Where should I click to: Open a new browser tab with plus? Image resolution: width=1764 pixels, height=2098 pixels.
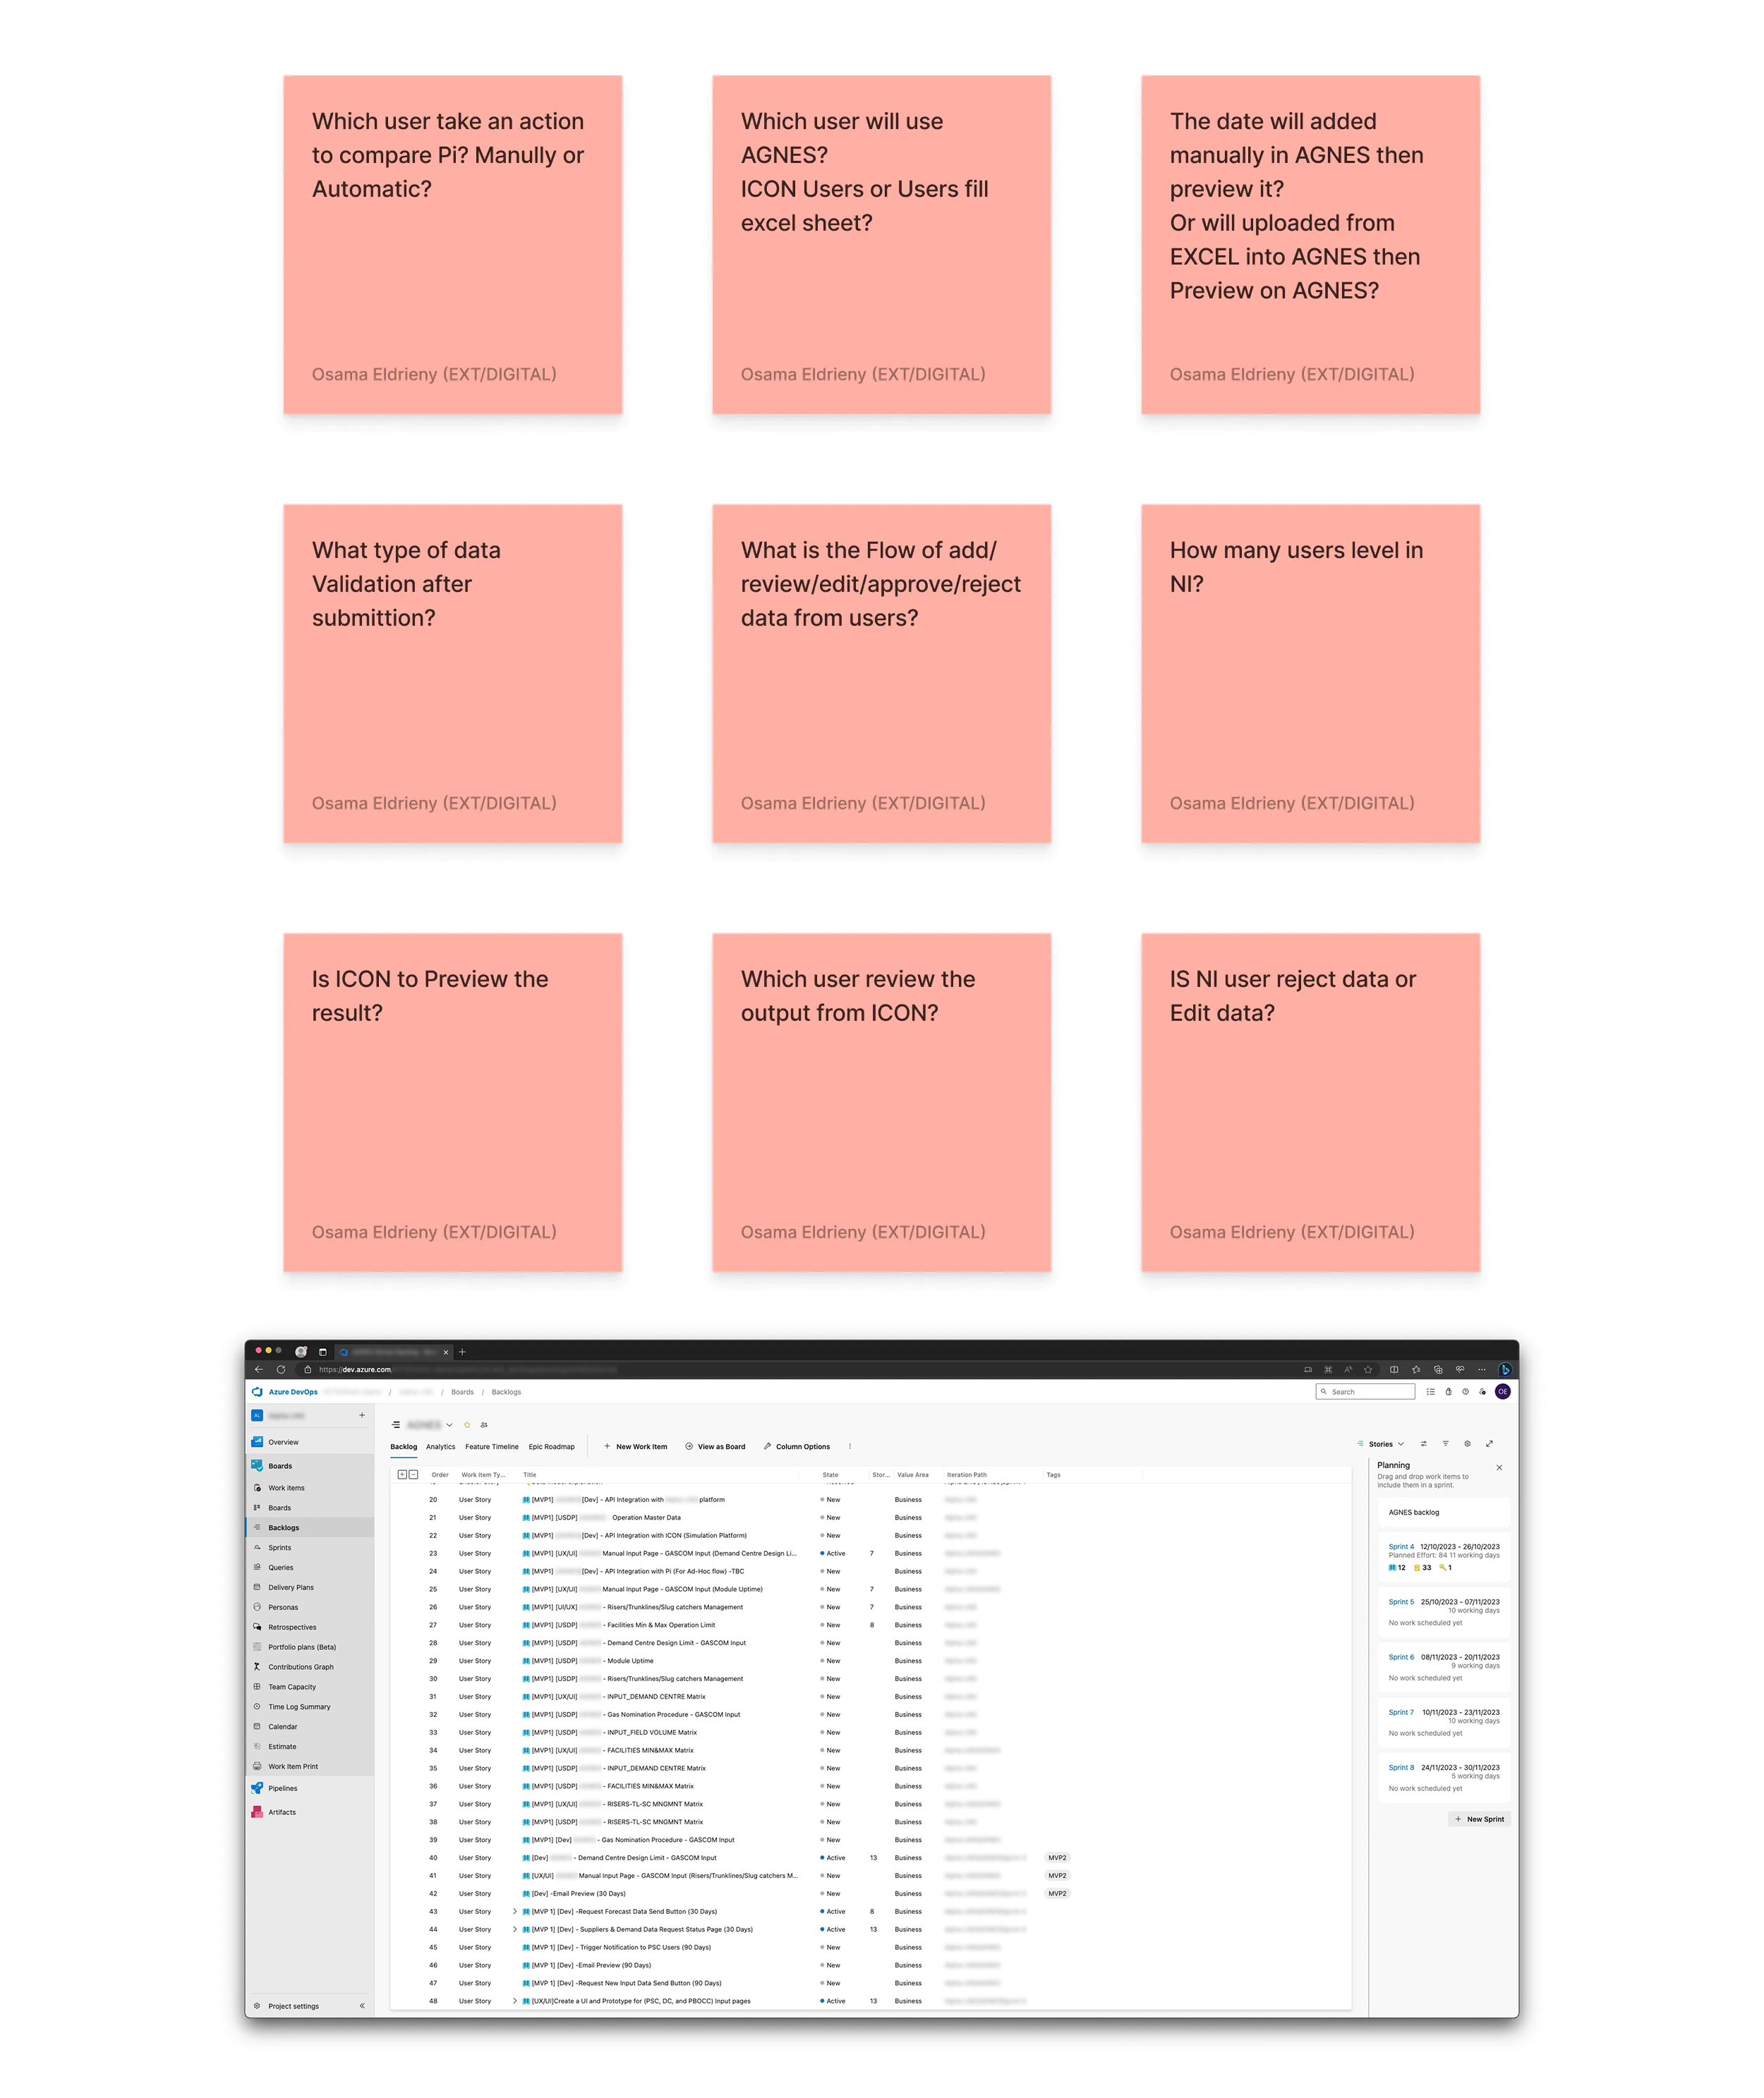click(462, 1352)
